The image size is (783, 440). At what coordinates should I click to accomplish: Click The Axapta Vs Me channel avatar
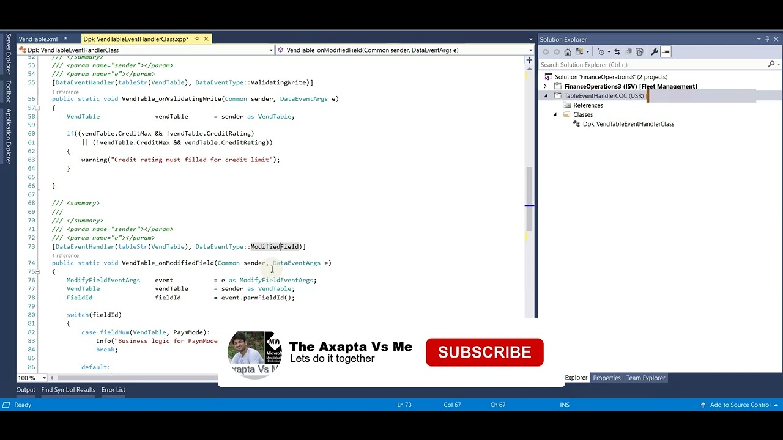(254, 354)
